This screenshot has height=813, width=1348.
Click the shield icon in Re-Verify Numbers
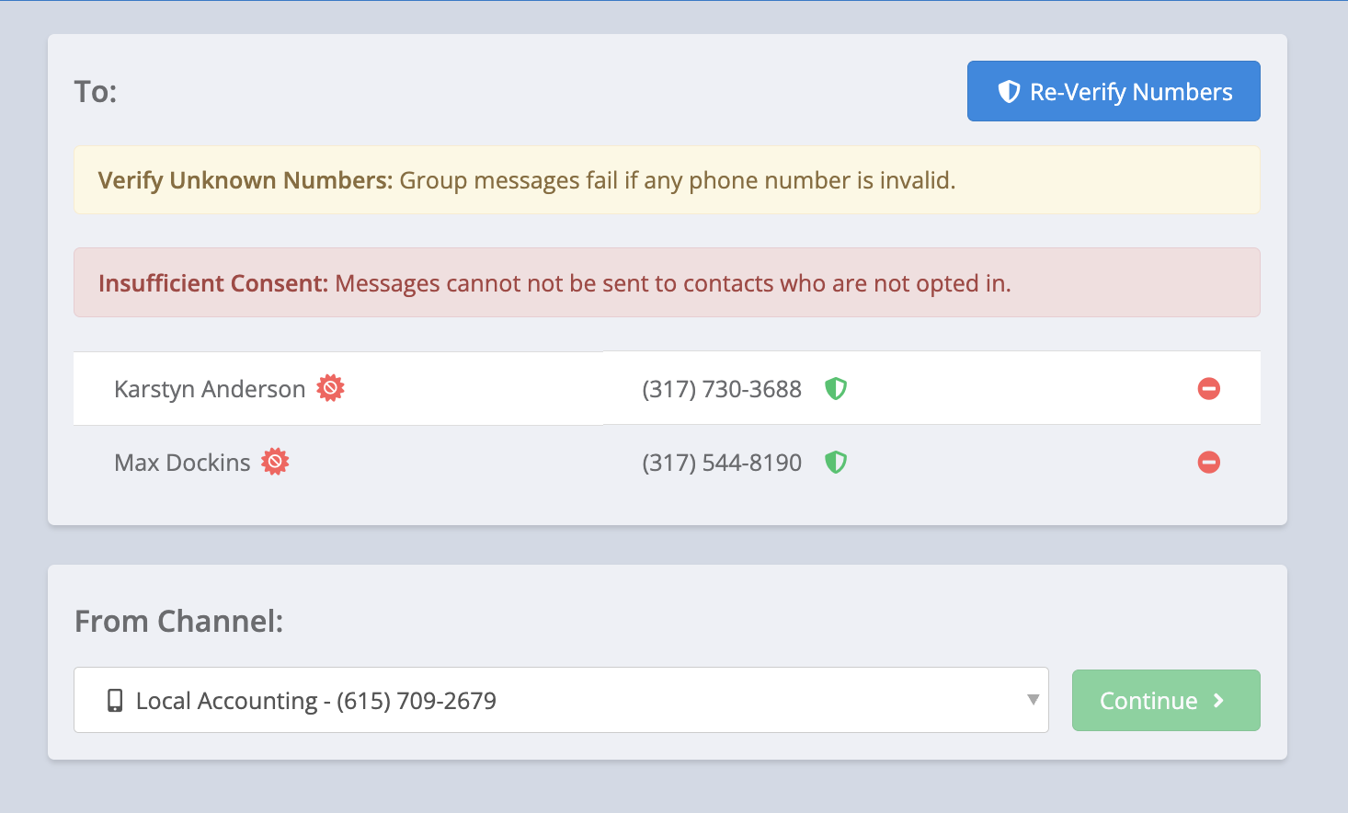coord(1009,91)
